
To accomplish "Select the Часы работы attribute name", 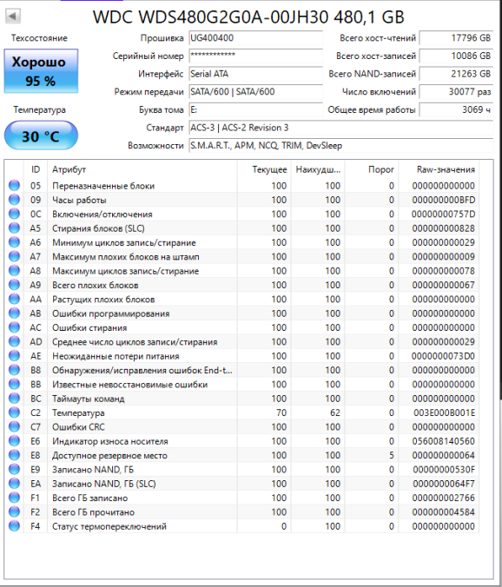I will pos(79,201).
